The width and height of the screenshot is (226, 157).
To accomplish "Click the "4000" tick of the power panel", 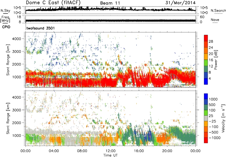I will (17, 39).
